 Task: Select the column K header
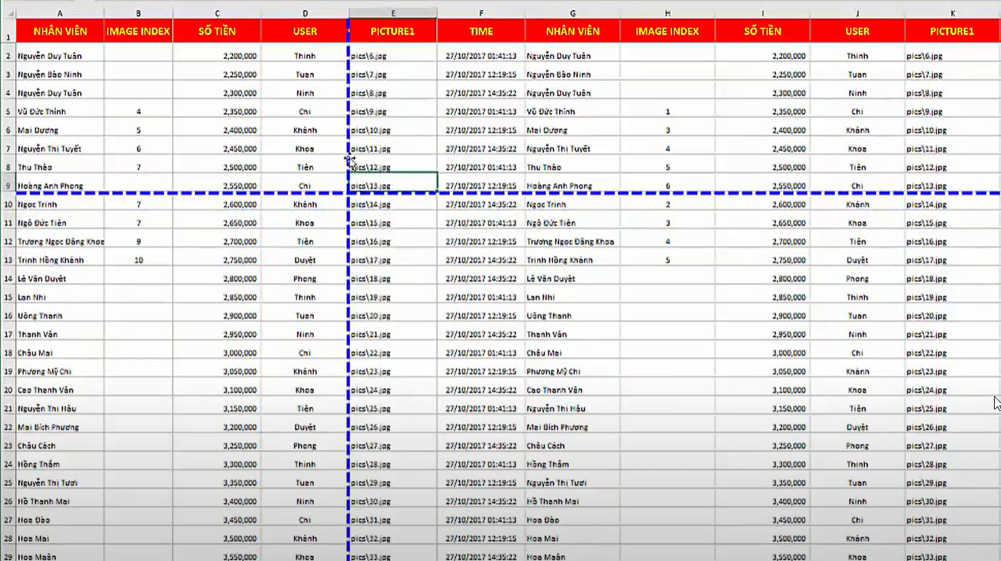952,13
